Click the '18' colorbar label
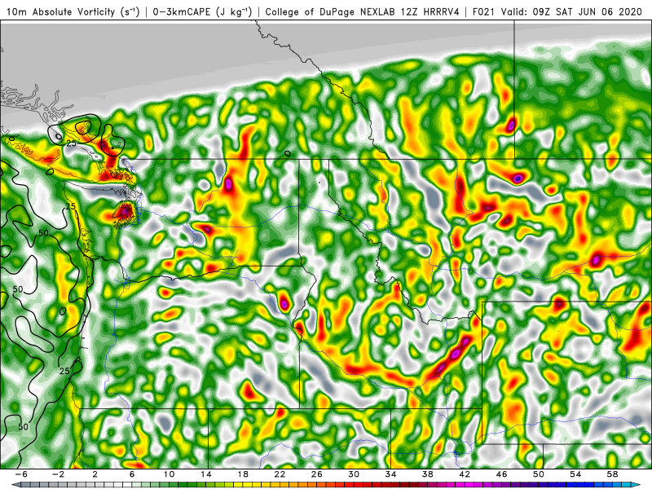Image resolution: width=652 pixels, height=489 pixels. click(243, 474)
